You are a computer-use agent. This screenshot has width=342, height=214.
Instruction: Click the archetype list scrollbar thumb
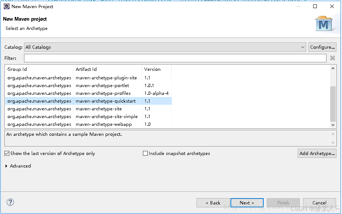[x=333, y=104]
